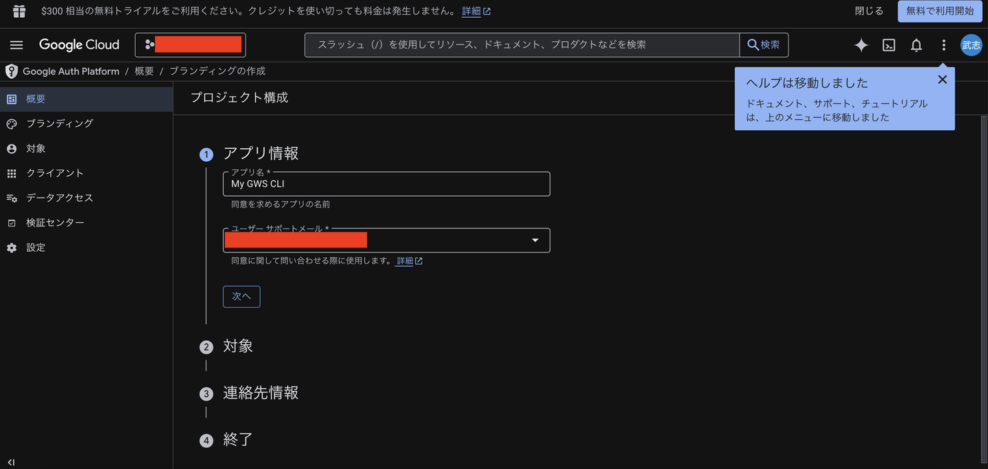Click the Google Cloud logo
988x469 pixels.
click(x=79, y=45)
